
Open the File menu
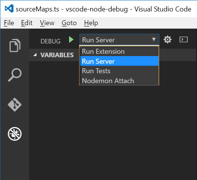coord(9,23)
